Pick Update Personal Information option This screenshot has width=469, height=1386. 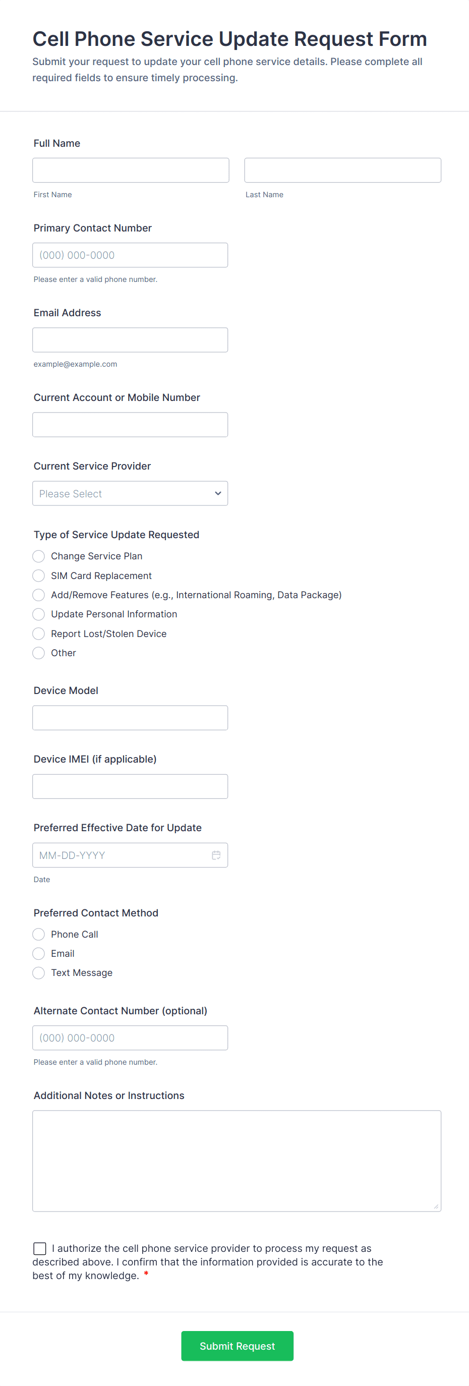click(39, 614)
